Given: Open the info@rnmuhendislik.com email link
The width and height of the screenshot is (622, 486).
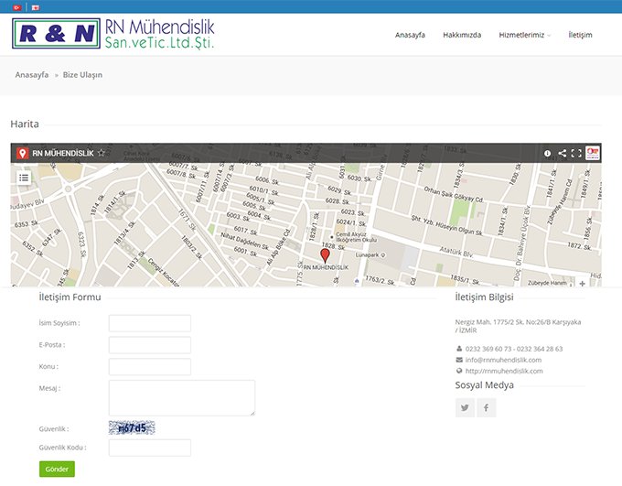Looking at the screenshot, I should pos(503,360).
